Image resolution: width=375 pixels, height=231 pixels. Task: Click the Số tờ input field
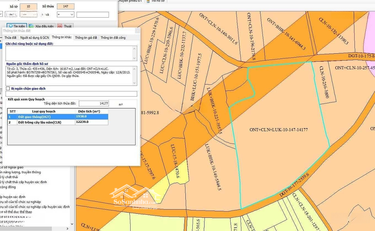click(28, 7)
